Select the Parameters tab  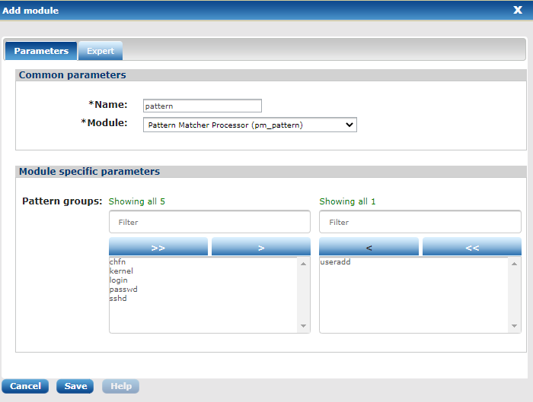pos(41,51)
